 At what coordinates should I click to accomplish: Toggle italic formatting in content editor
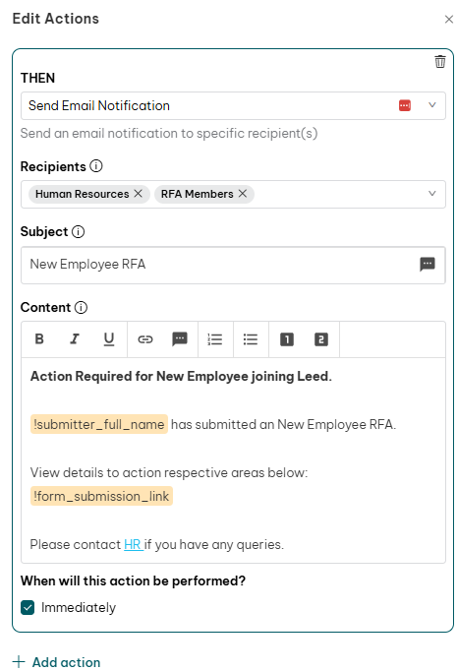pyautogui.click(x=75, y=339)
